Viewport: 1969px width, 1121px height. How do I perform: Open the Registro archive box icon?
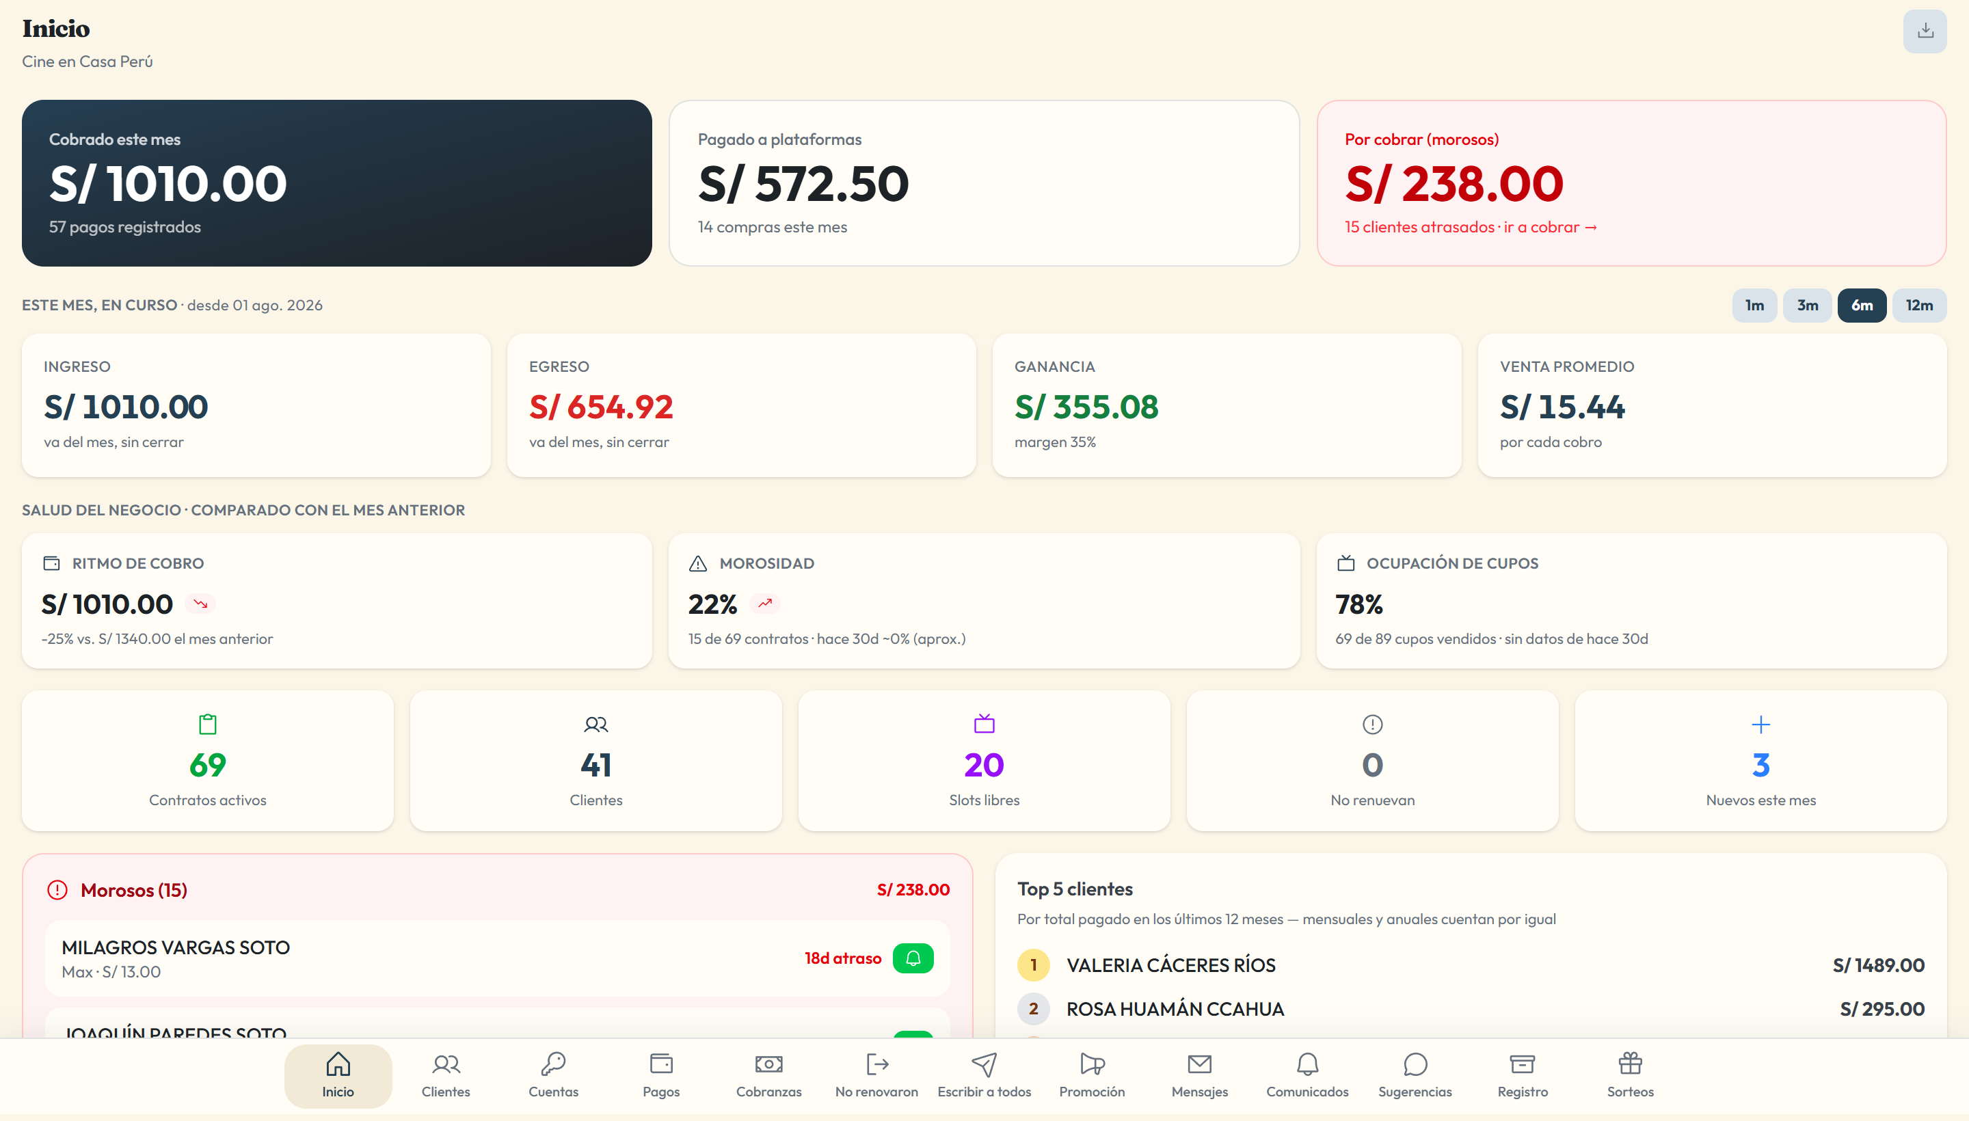[x=1523, y=1064]
